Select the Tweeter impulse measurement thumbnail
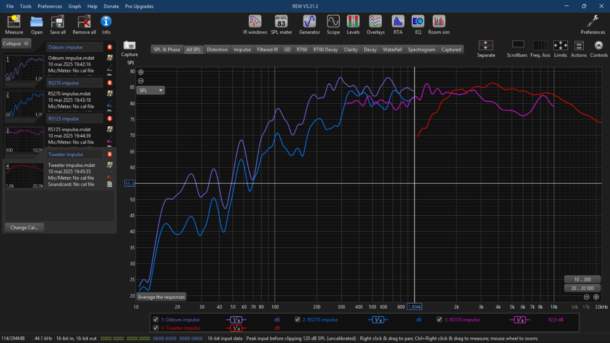This screenshot has height=343, width=610. click(24, 175)
